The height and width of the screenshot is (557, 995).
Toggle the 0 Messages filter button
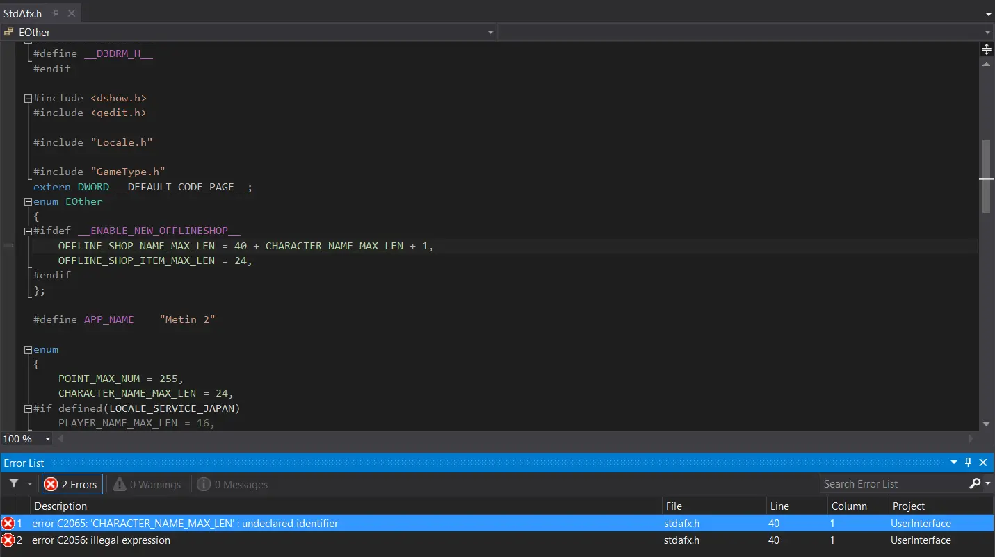coord(232,484)
